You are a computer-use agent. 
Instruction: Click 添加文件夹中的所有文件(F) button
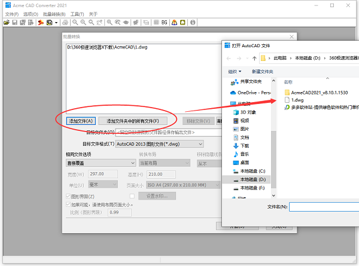pyautogui.click(x=133, y=121)
